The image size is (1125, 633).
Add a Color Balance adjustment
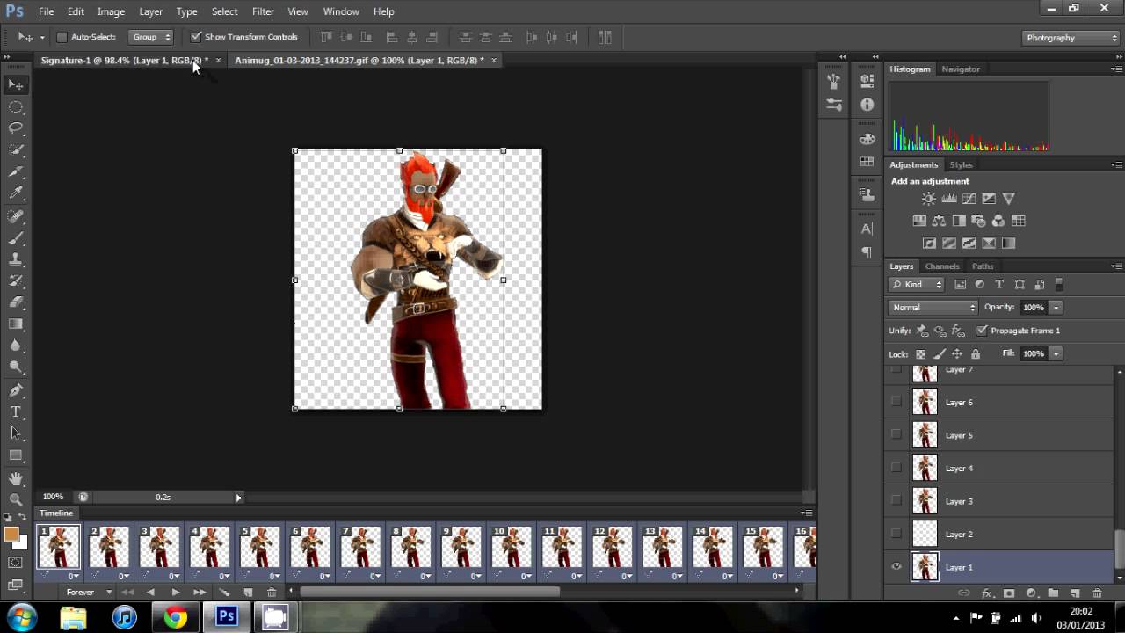939,221
